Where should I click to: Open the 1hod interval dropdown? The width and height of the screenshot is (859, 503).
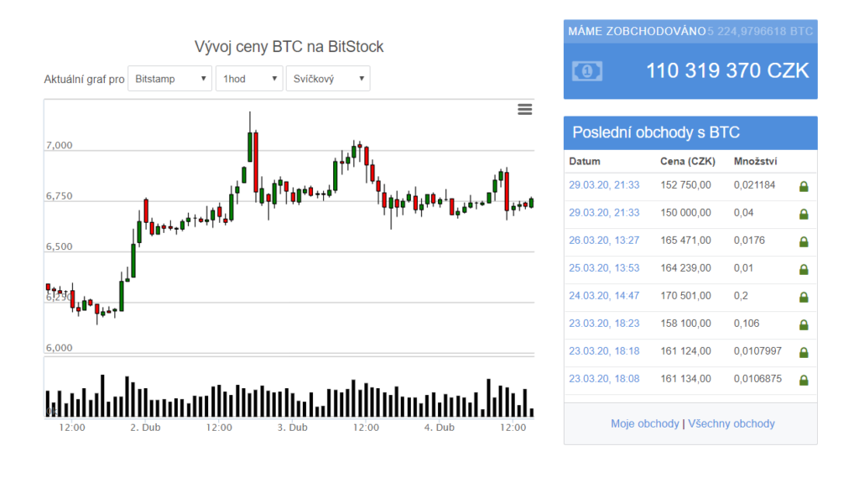click(x=249, y=79)
